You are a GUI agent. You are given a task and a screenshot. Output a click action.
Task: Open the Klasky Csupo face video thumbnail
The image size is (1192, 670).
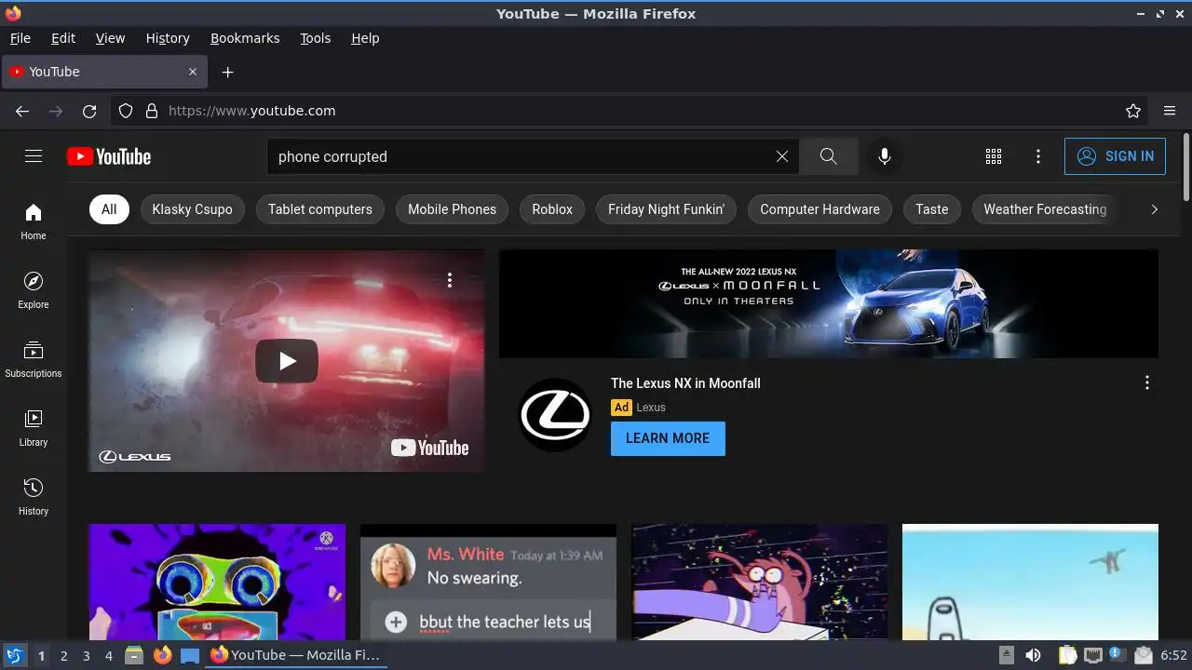pyautogui.click(x=217, y=582)
